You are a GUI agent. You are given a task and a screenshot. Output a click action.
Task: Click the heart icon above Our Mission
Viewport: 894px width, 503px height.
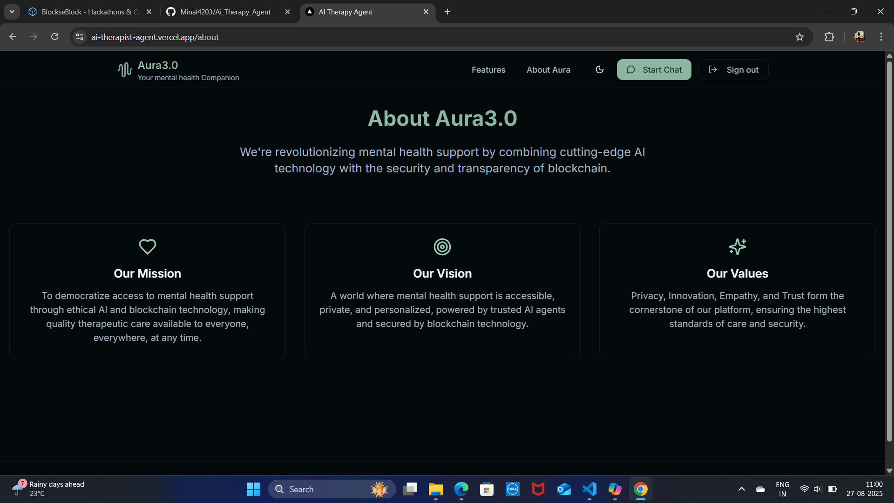click(148, 246)
